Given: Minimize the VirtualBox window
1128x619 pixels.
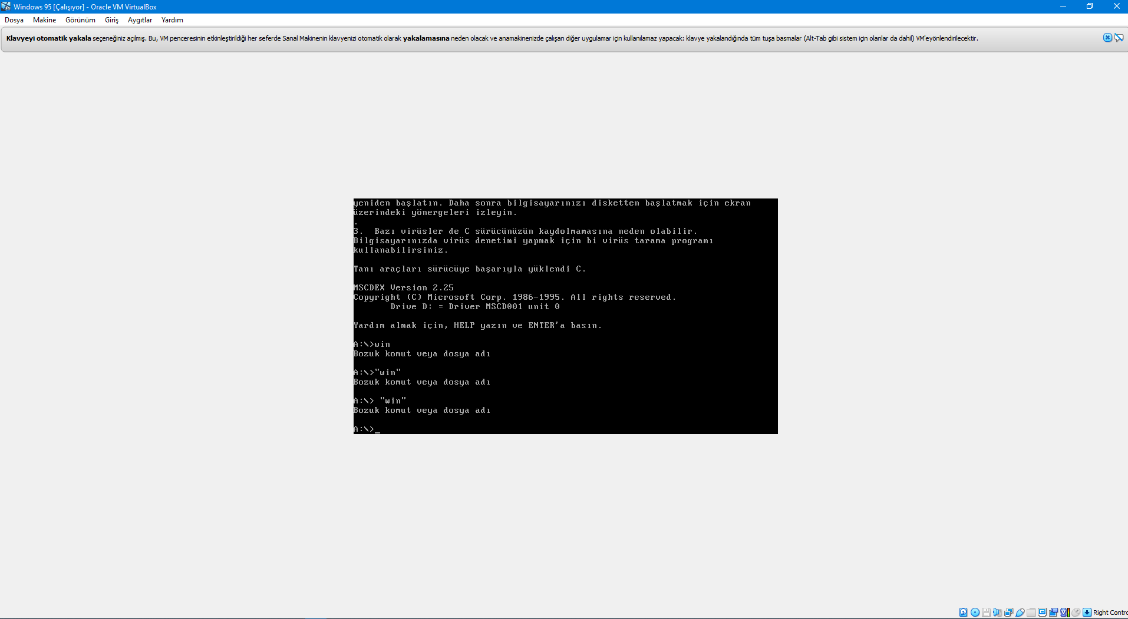Looking at the screenshot, I should pyautogui.click(x=1063, y=6).
